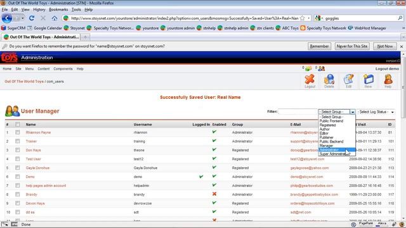Click the New user toolbar icon

[x=368, y=81]
